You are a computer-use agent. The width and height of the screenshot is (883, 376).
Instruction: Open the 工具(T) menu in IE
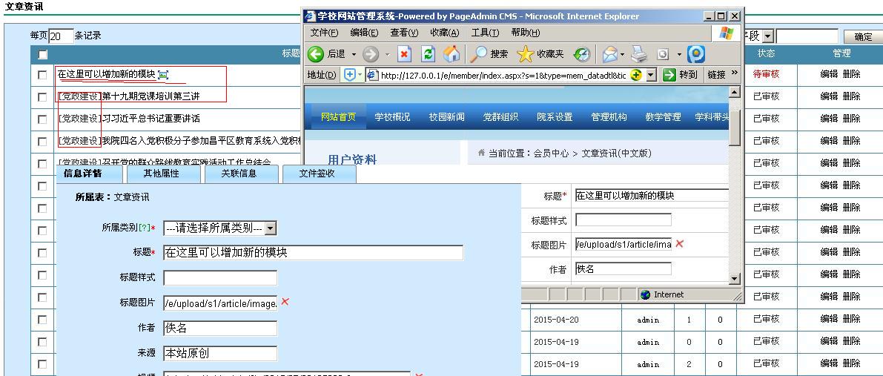point(485,33)
